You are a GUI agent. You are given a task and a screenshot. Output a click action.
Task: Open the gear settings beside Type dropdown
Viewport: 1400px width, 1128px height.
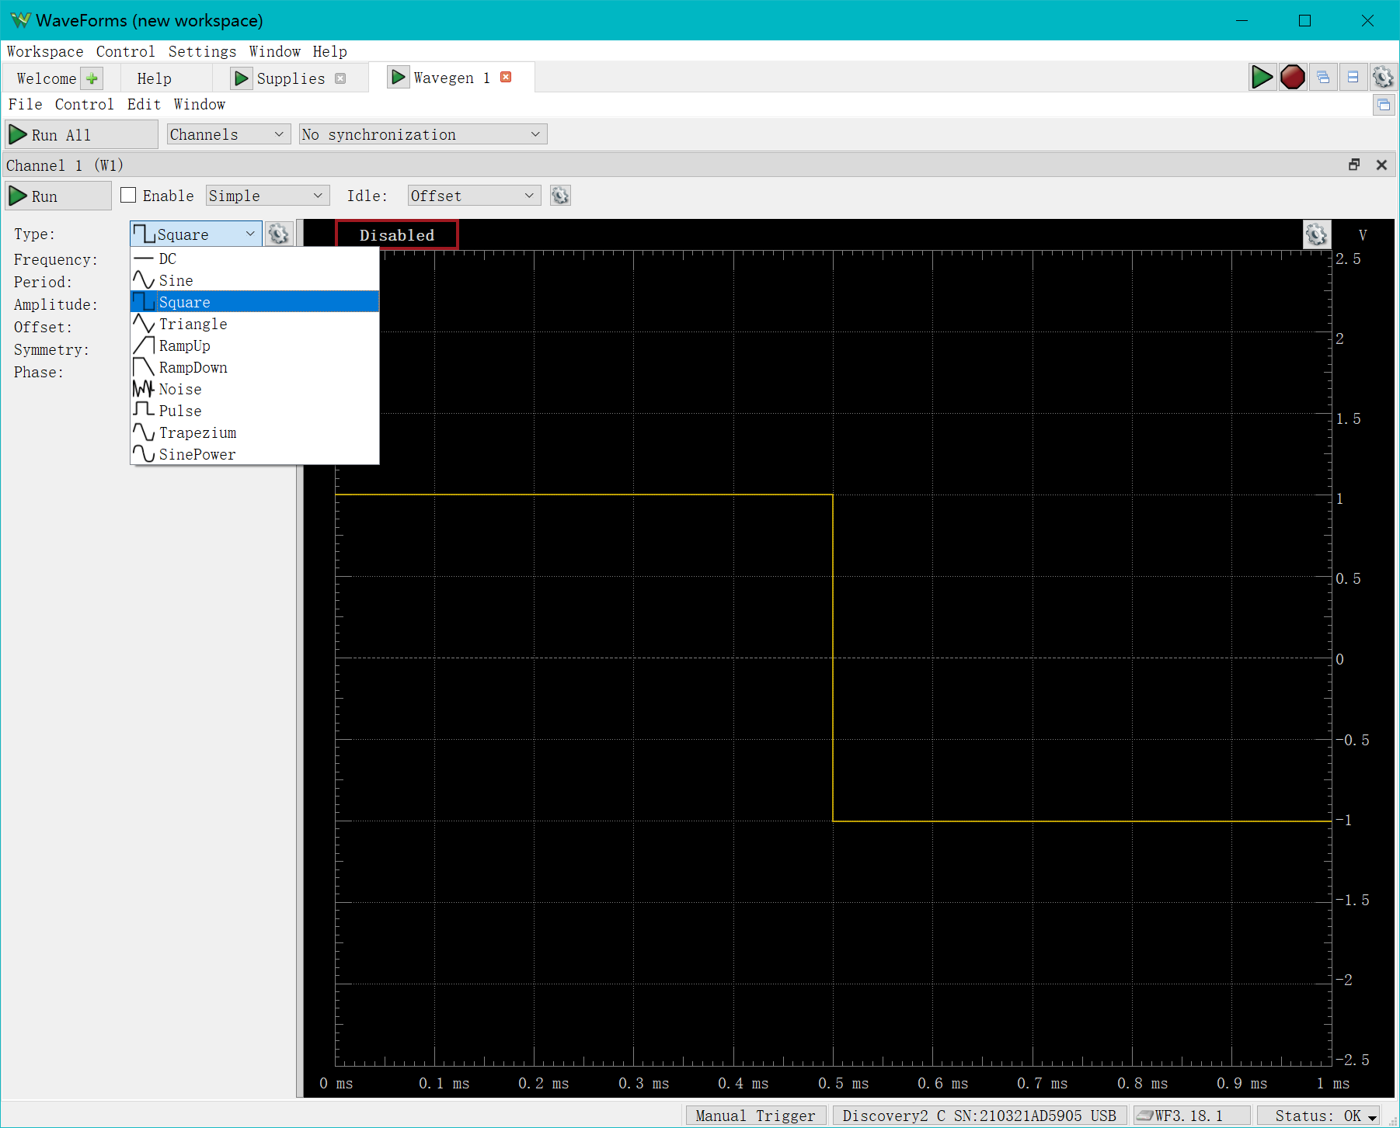pyautogui.click(x=279, y=234)
